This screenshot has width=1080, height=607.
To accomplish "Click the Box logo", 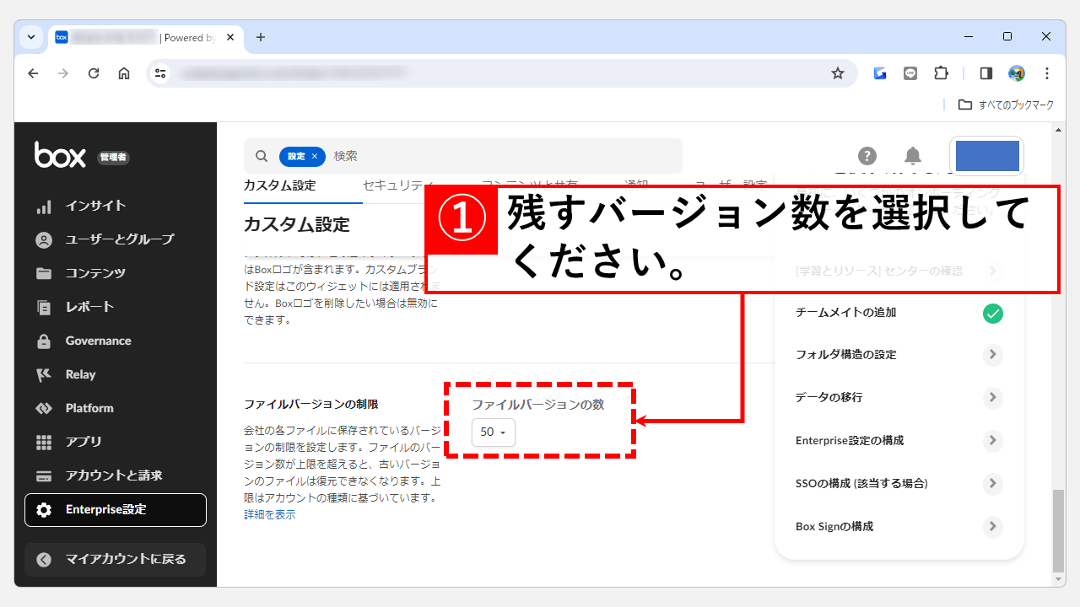I will 60,155.
